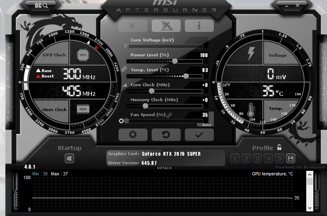Image resolution: width=327 pixels, height=216 pixels.
Task: Open the MSI fighter jet logo button
Action: pos(166,26)
